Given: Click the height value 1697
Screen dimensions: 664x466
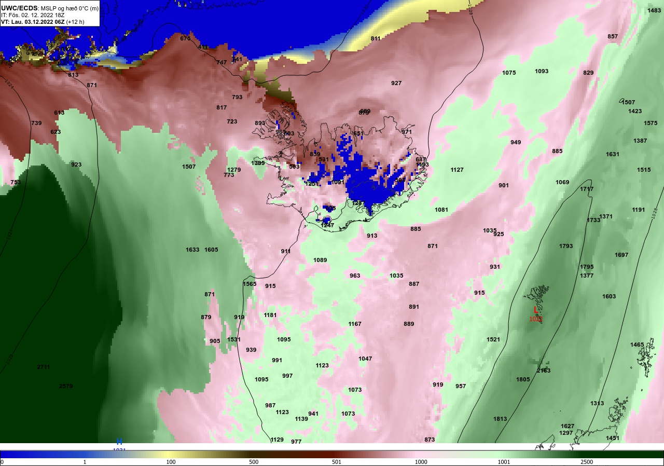Looking at the screenshot, I should pyautogui.click(x=621, y=255).
